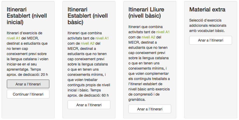
Task: Open 'Anar a l'itinerari' for Establert nivell bàsic
Action: [x=89, y=105]
